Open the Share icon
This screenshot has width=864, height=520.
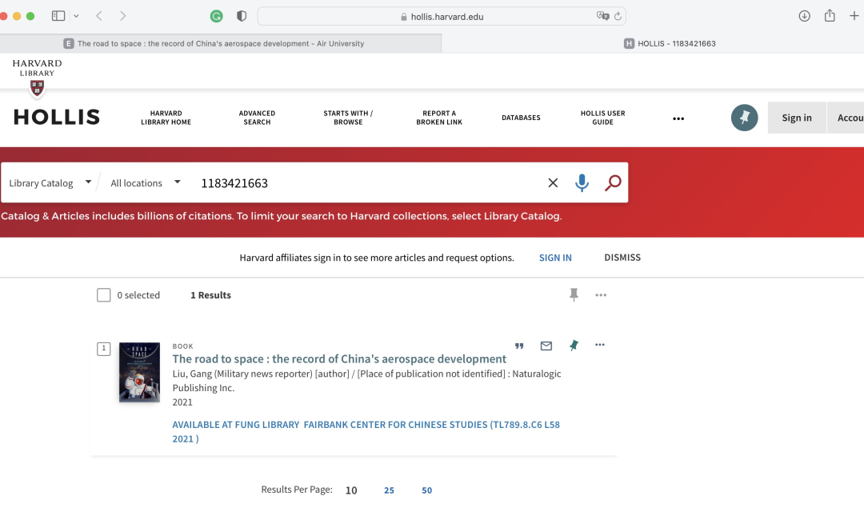(830, 15)
